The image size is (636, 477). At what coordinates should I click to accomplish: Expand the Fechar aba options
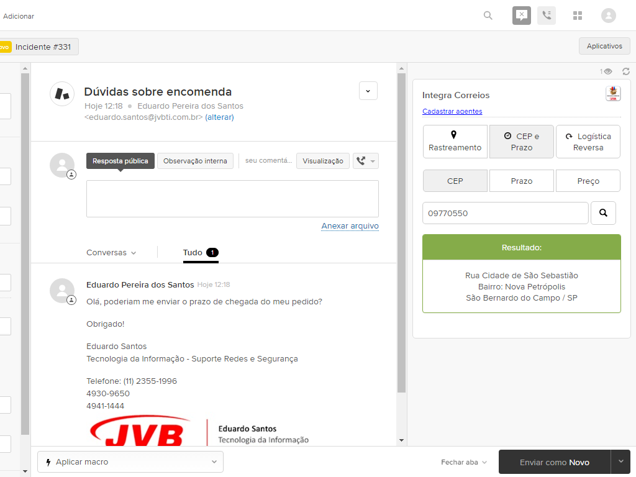(463, 462)
